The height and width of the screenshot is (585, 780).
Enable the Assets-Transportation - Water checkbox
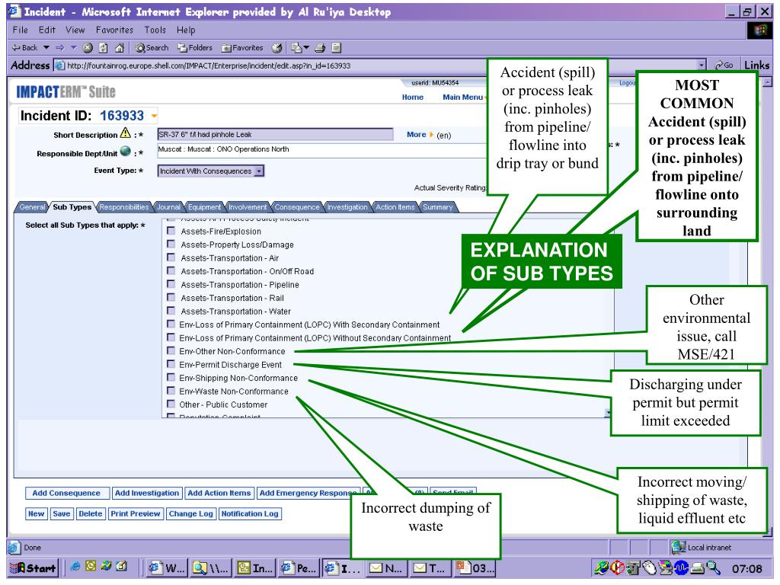tap(171, 311)
